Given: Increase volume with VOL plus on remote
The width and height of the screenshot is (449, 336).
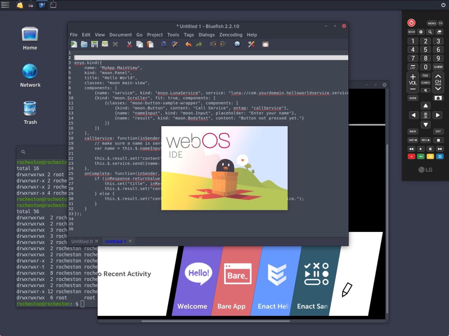Looking at the screenshot, I should [413, 77].
